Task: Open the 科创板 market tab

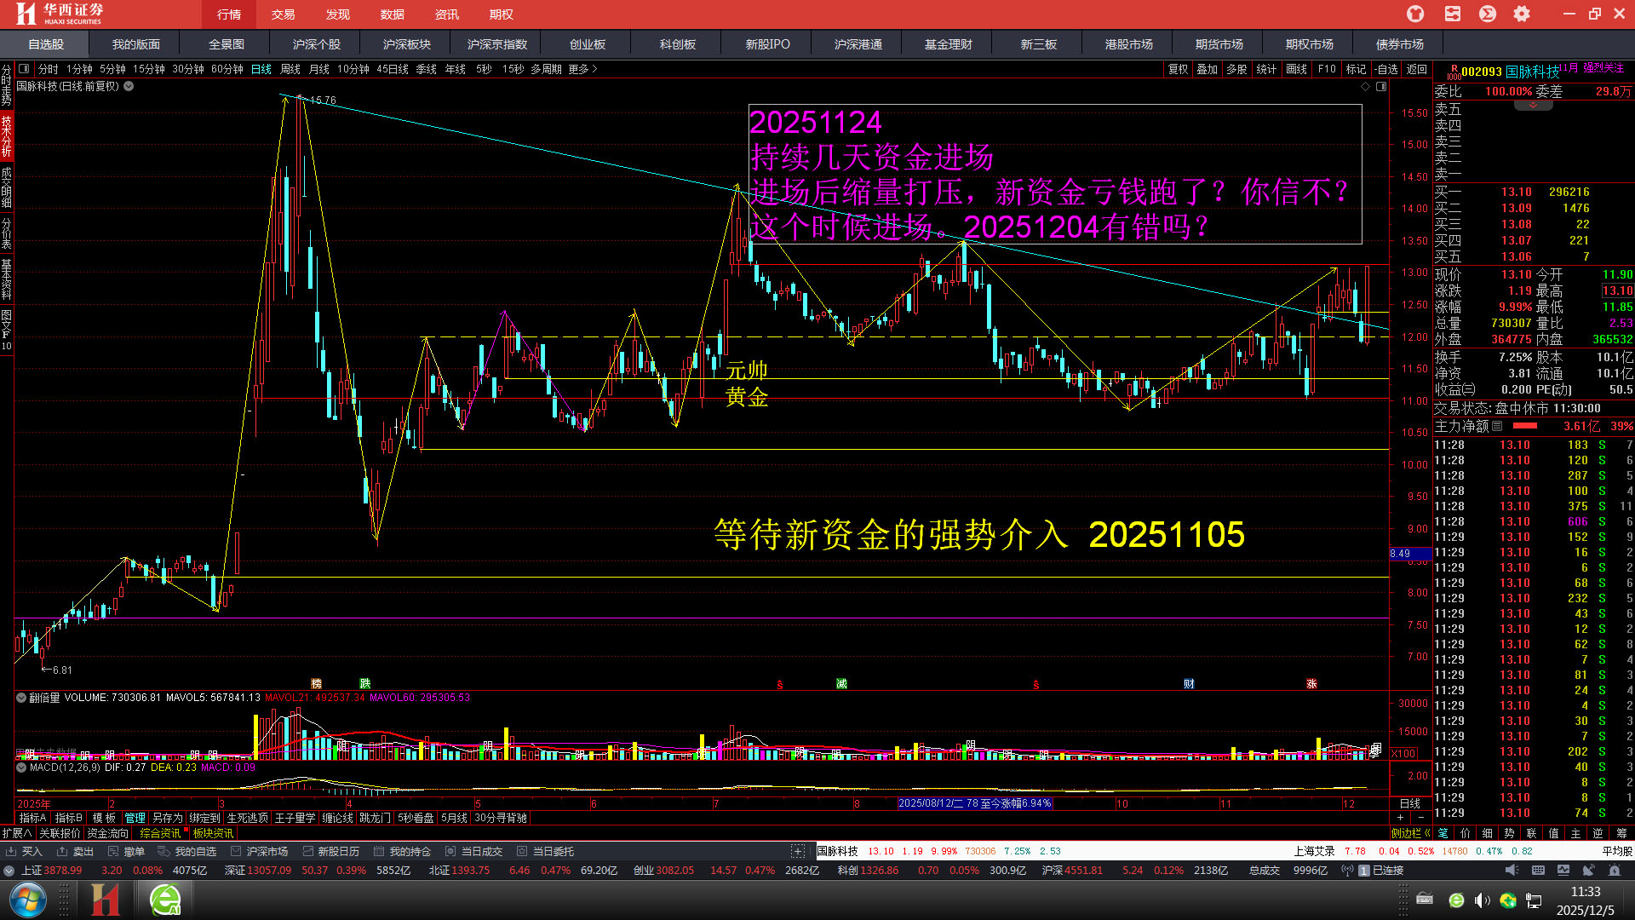Action: pyautogui.click(x=677, y=44)
